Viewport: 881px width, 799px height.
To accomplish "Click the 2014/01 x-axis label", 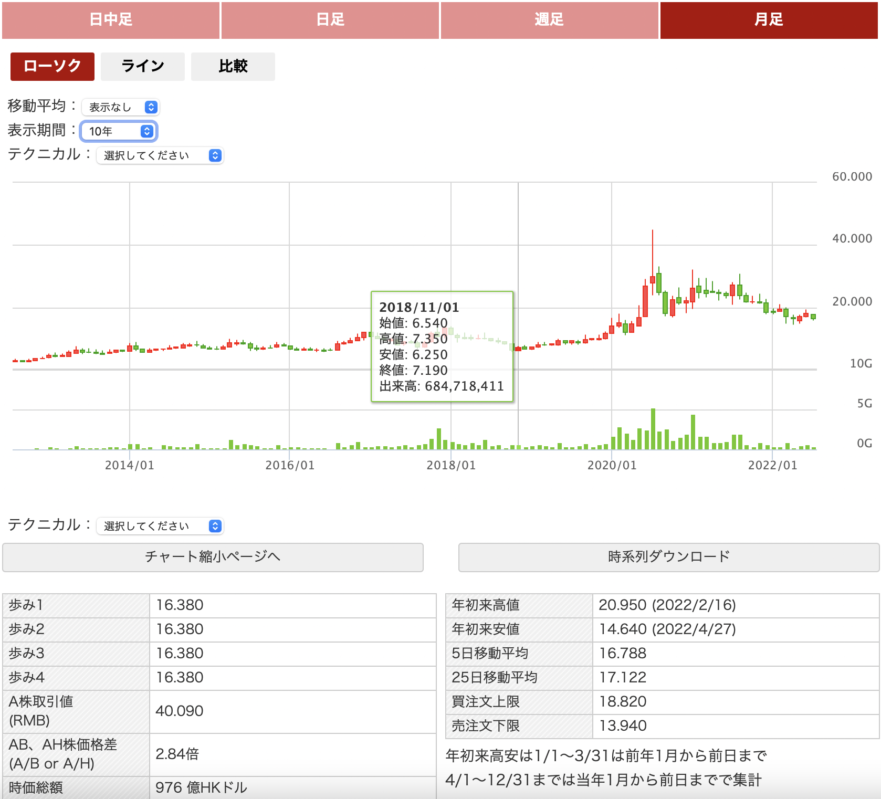I will 130,465.
